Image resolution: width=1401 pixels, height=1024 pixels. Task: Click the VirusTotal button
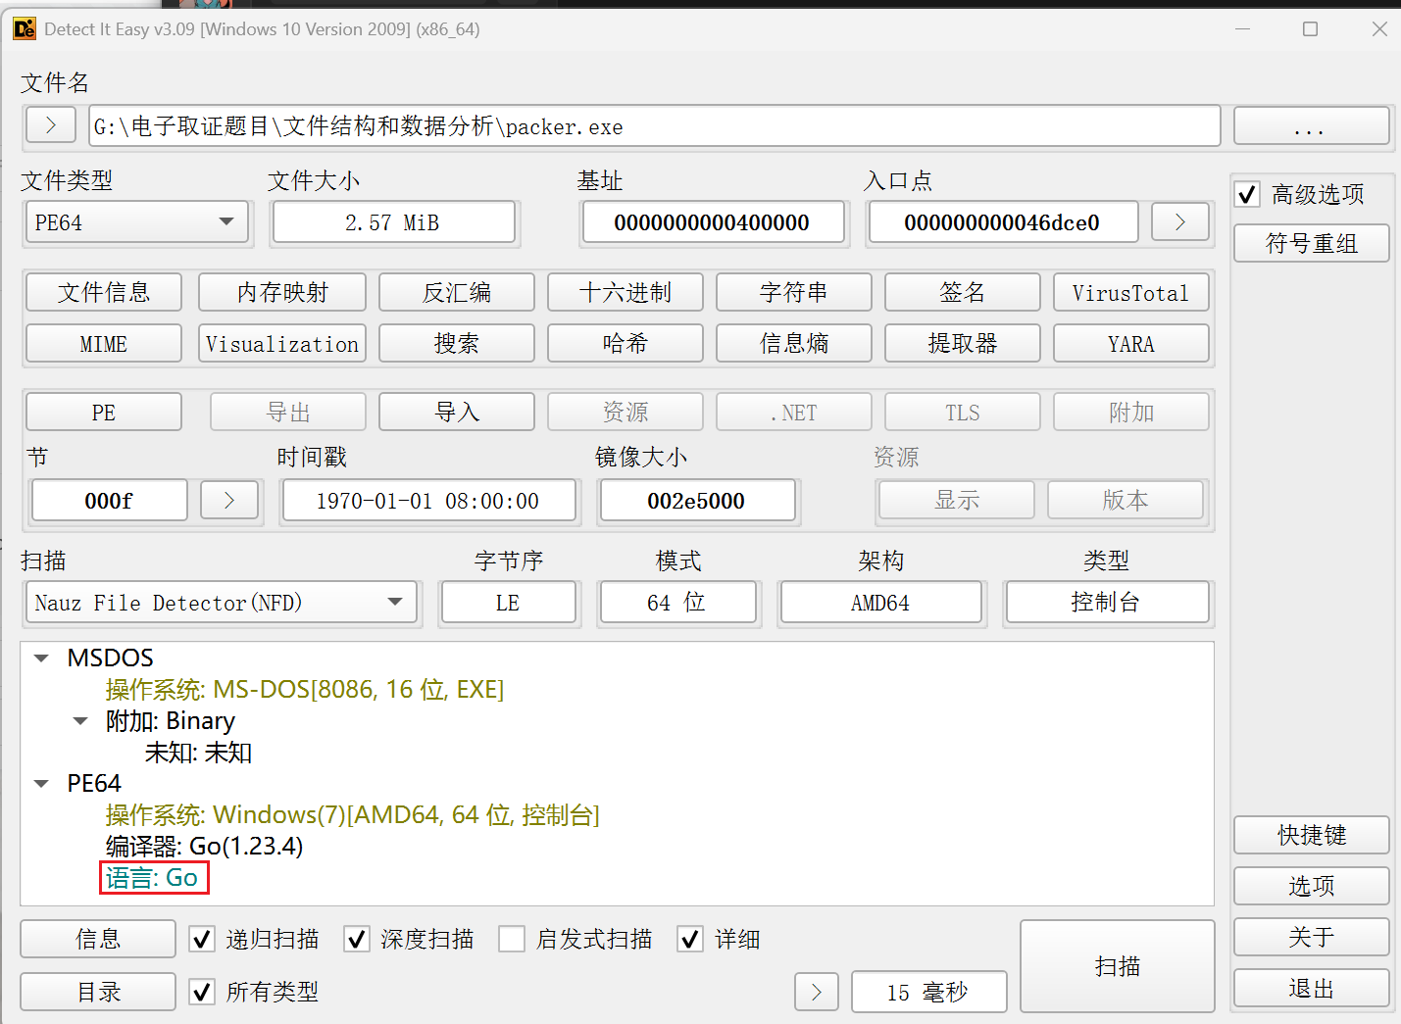click(1130, 293)
